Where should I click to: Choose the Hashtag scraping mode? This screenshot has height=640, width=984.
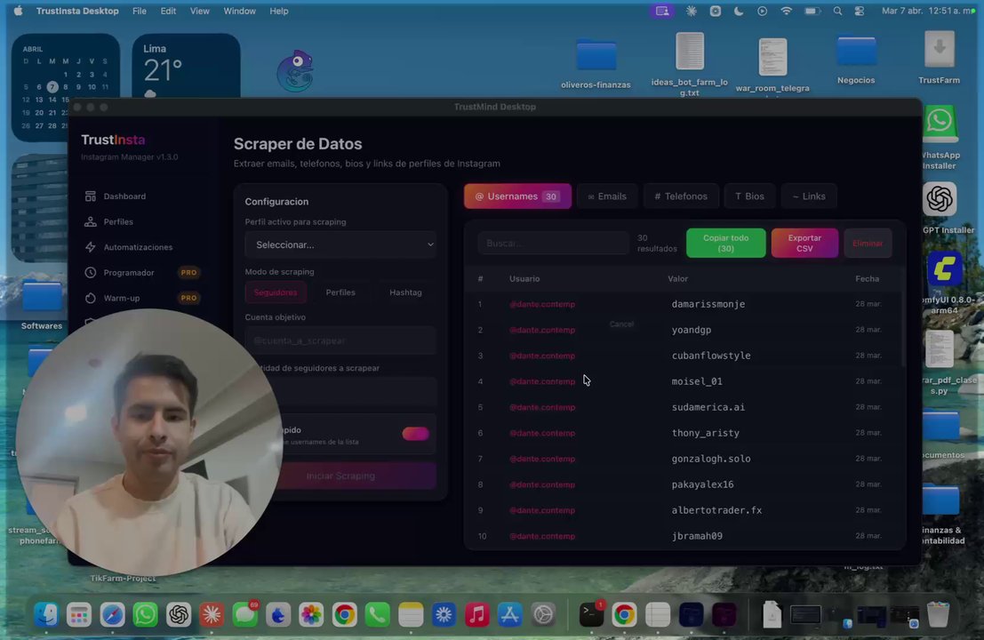point(405,292)
